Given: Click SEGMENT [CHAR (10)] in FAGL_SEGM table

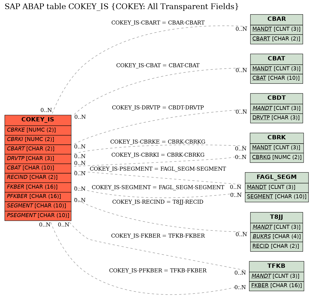Looking at the screenshot, I should 277,197.
